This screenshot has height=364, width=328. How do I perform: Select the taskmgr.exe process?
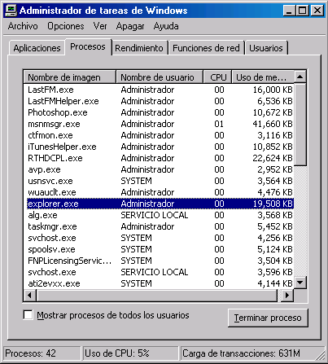[x=160, y=226]
